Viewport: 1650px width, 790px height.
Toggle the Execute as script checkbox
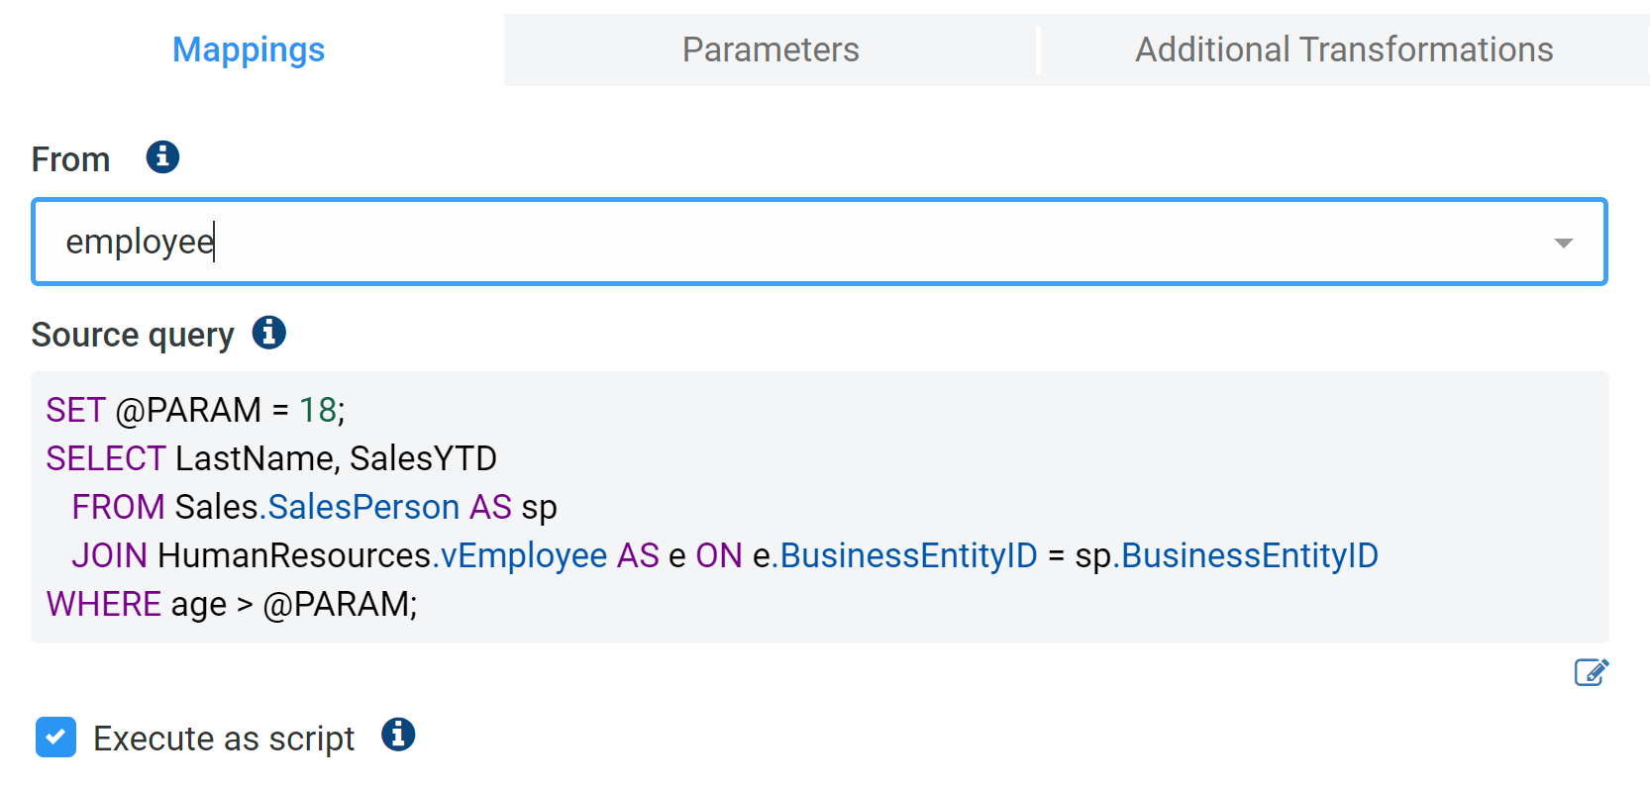pos(55,738)
